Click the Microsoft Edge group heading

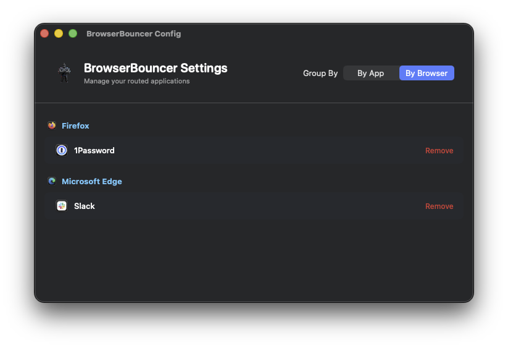pyautogui.click(x=92, y=181)
